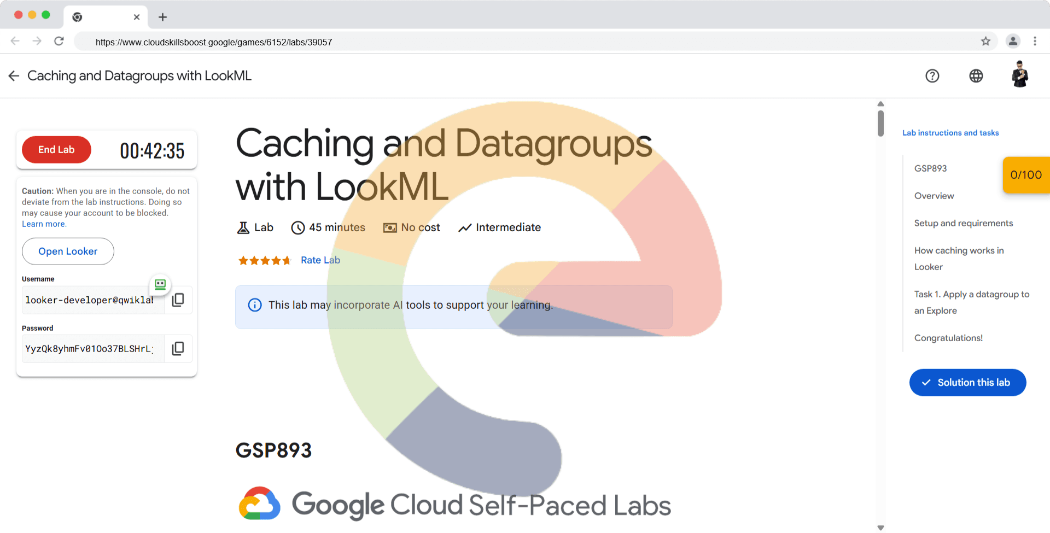The width and height of the screenshot is (1050, 533).
Task: Click the End Lab button
Action: [56, 150]
